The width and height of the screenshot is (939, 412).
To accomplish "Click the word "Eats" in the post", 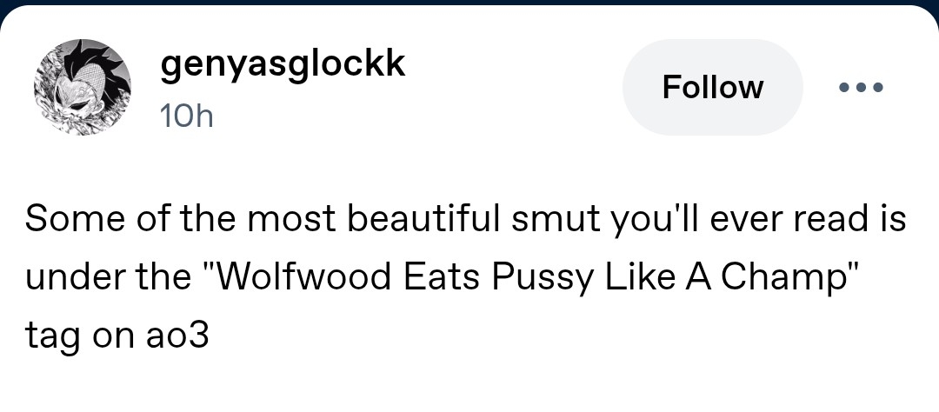I will [x=442, y=279].
